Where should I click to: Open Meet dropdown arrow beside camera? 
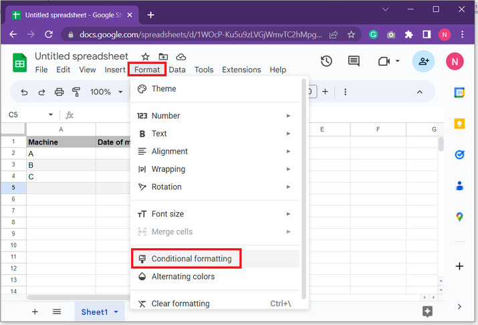point(398,61)
